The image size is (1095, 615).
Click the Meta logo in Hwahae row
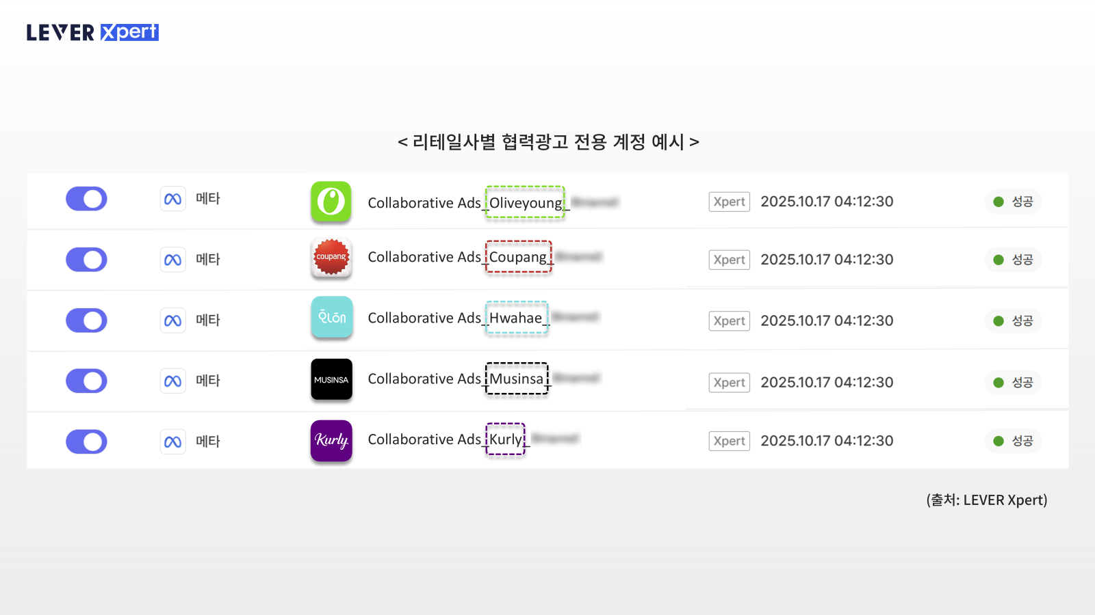coord(173,320)
